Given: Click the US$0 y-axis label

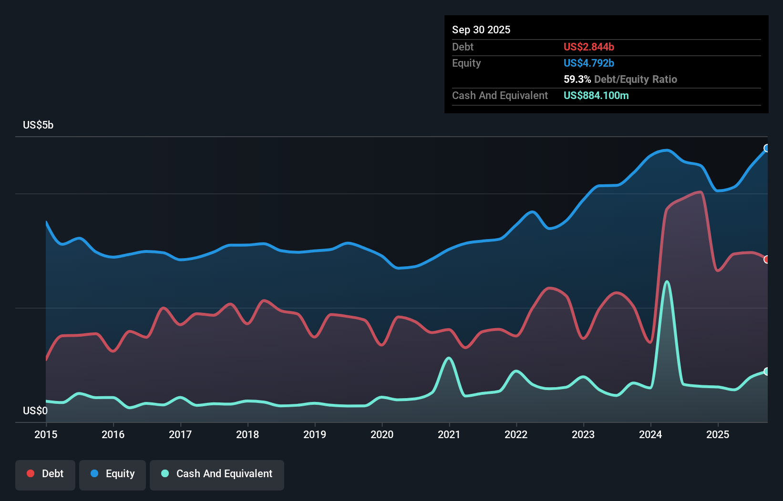Looking at the screenshot, I should 35,411.
